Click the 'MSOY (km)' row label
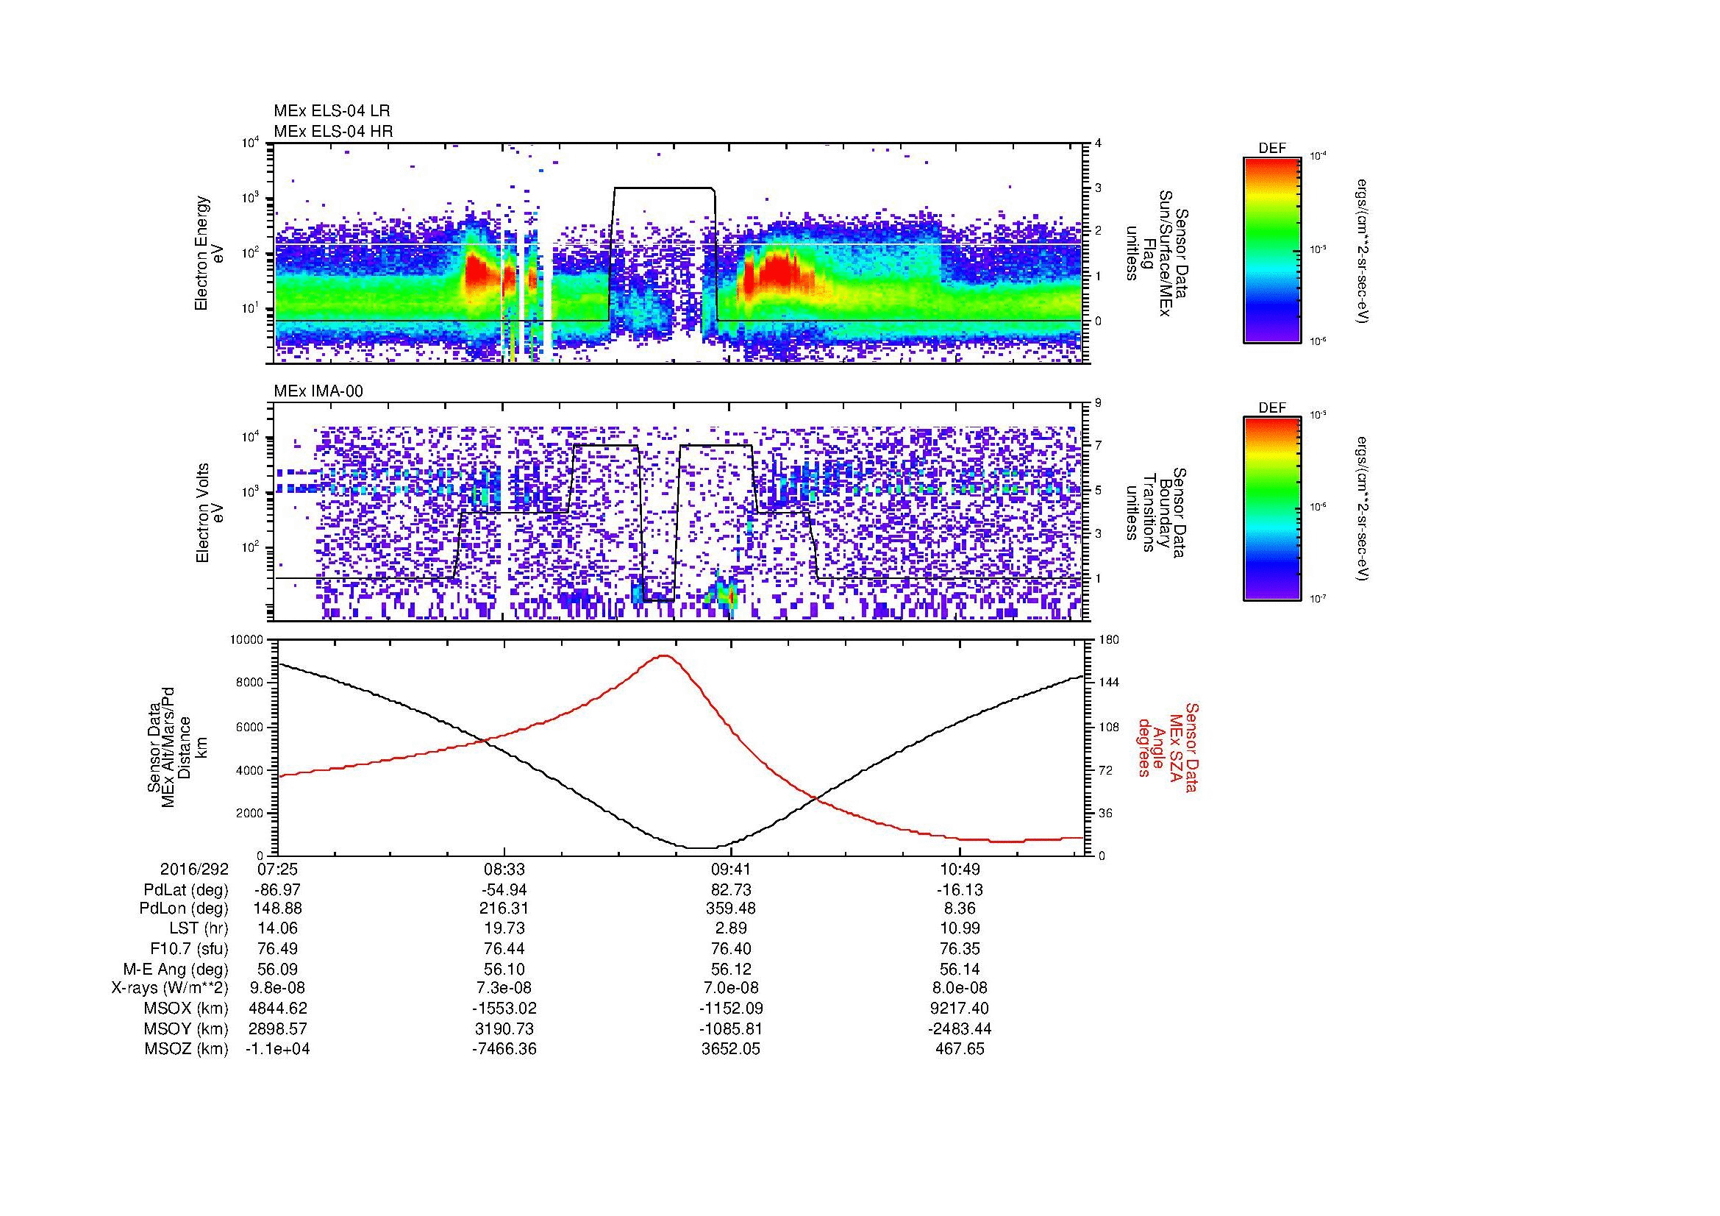 [186, 1028]
